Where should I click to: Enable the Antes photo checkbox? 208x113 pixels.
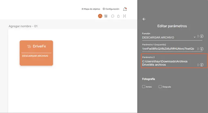click(x=143, y=87)
